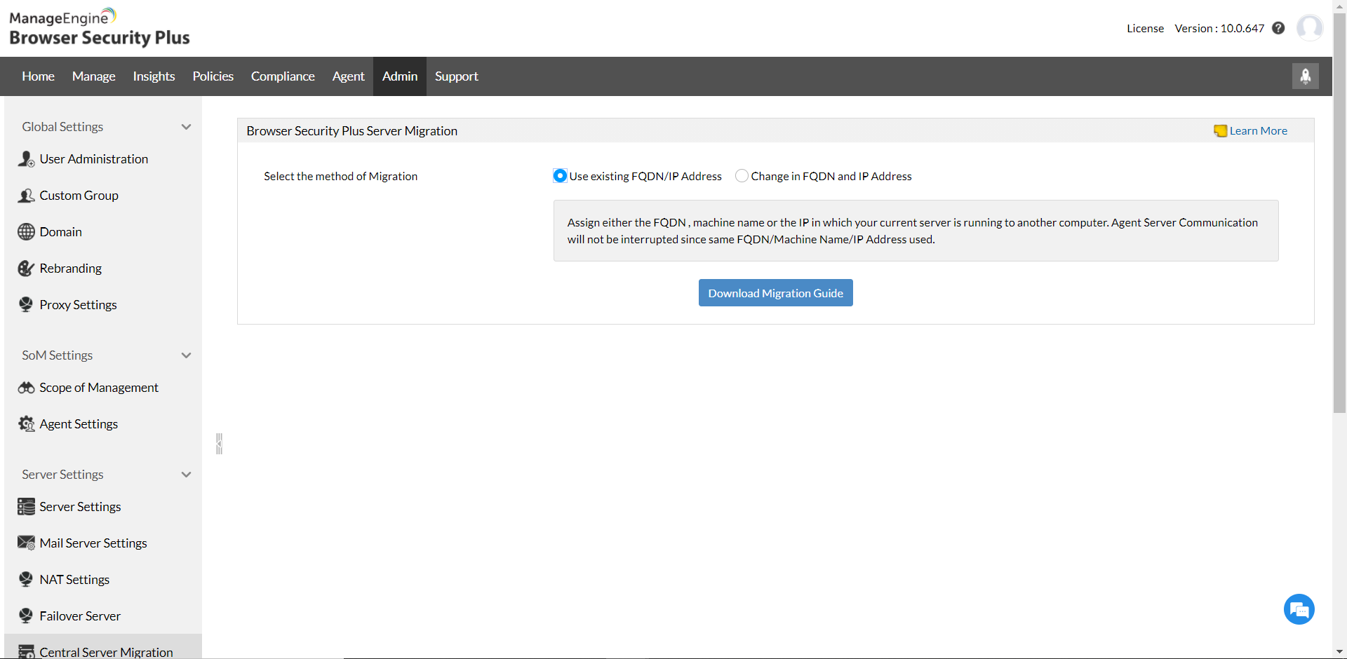Image resolution: width=1347 pixels, height=659 pixels.
Task: Open Agent Settings page
Action: tap(79, 424)
